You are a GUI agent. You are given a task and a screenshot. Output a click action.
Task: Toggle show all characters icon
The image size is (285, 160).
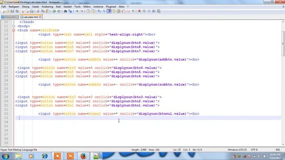pyautogui.click(x=104, y=11)
